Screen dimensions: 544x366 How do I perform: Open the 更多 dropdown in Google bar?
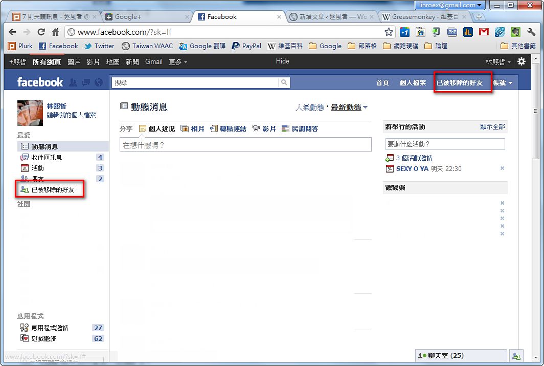tap(177, 62)
